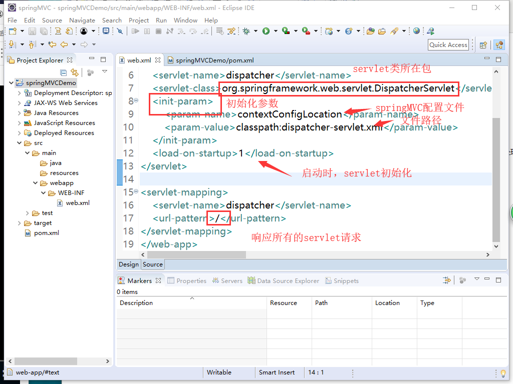
Task: Collapse the src folder node
Action: pos(20,143)
